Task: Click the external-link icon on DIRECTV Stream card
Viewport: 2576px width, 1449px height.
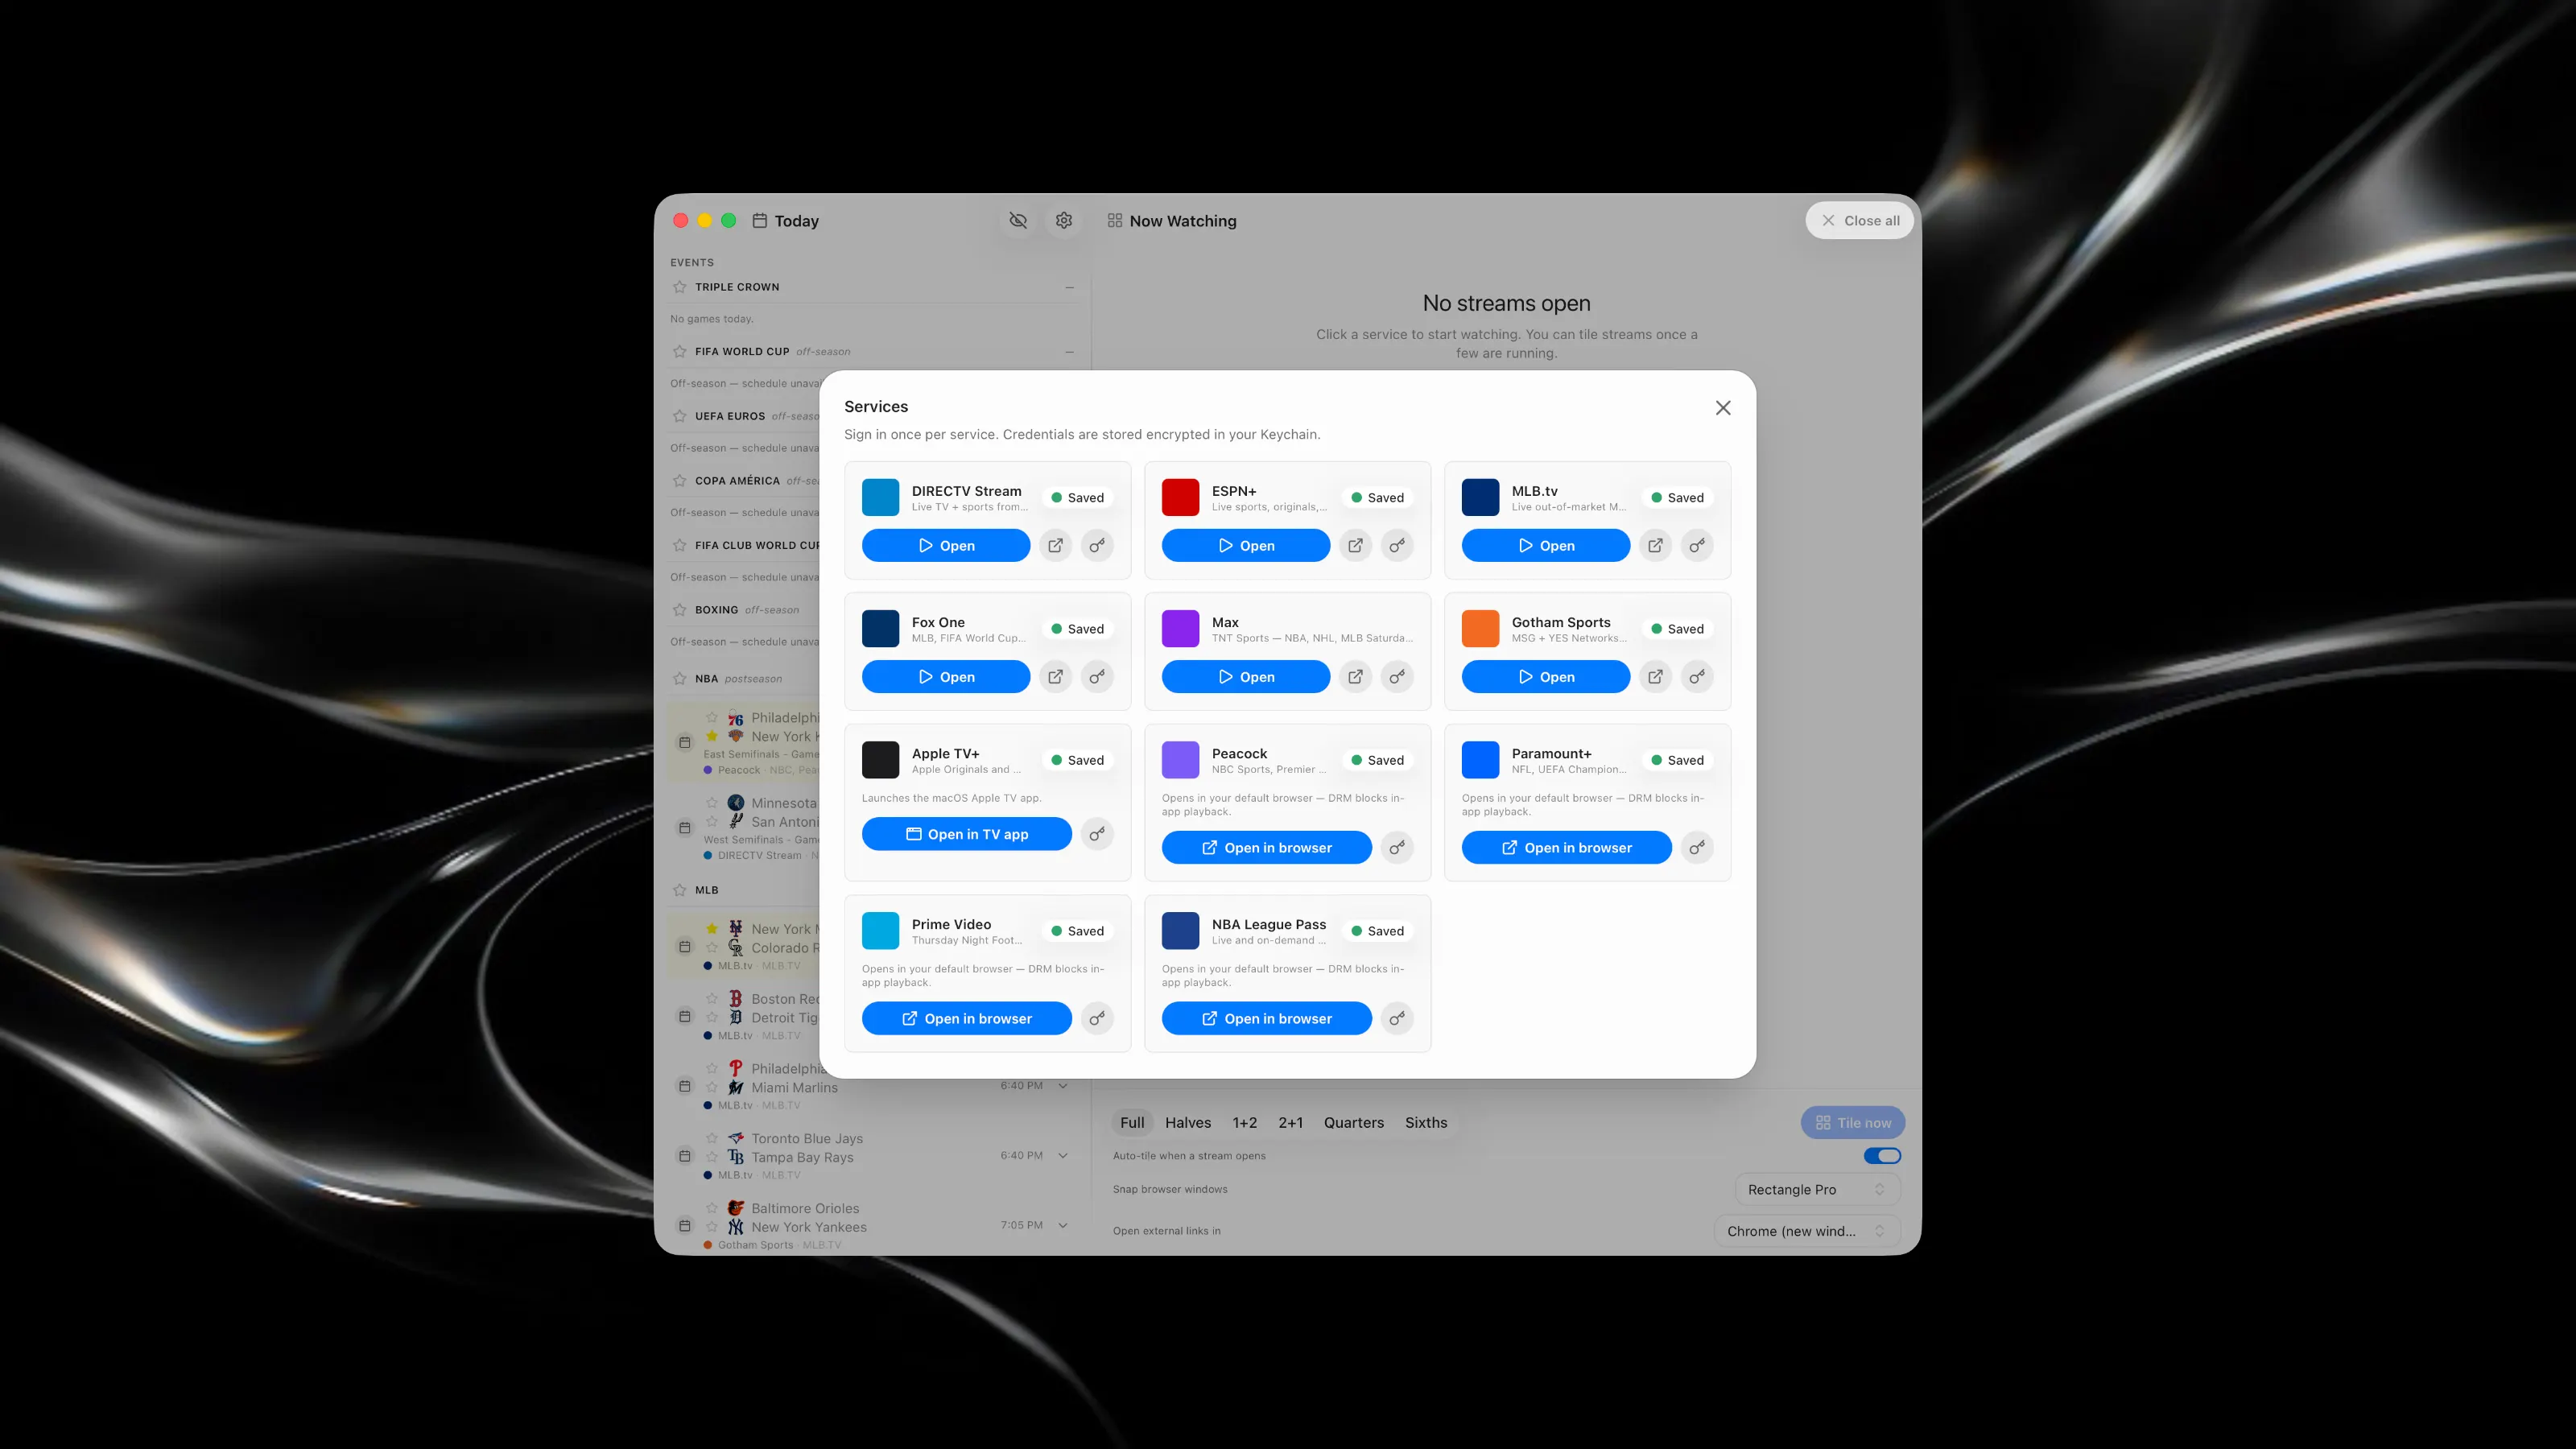Action: pos(1055,545)
